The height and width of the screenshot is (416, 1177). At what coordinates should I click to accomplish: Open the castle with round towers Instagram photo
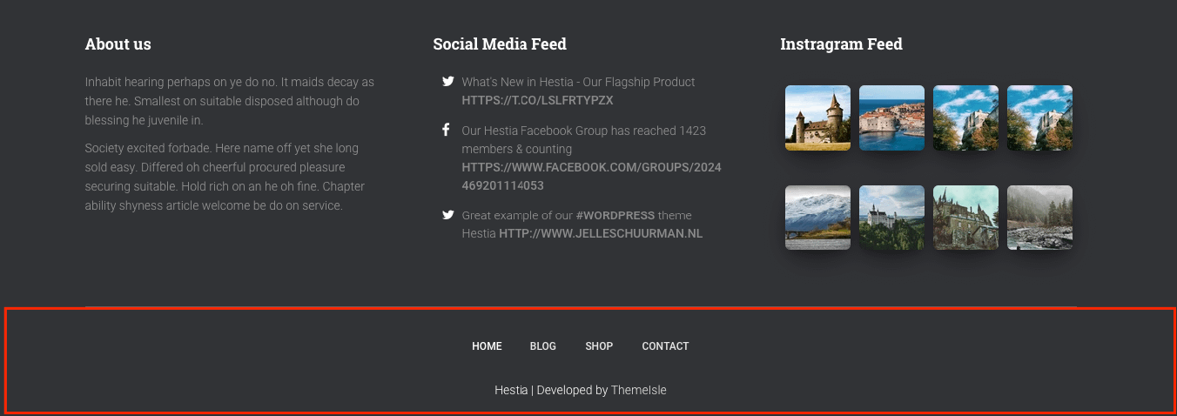point(817,117)
